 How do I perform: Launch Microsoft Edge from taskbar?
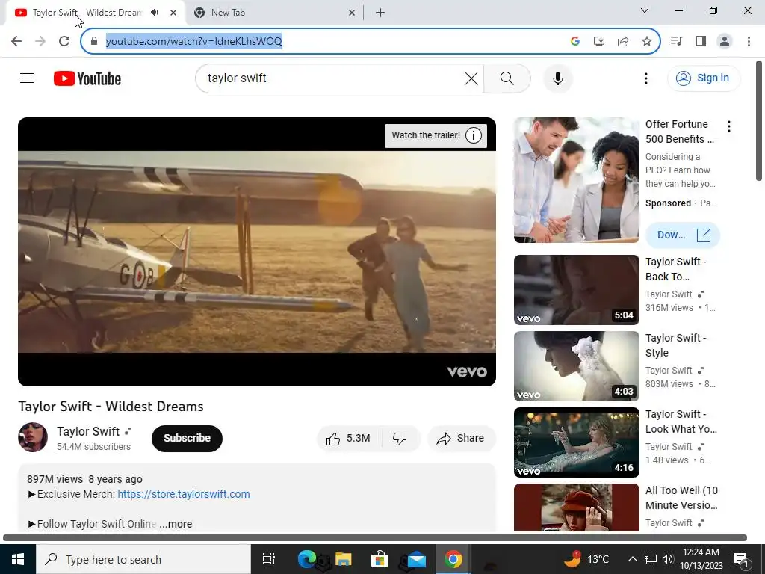[306, 559]
